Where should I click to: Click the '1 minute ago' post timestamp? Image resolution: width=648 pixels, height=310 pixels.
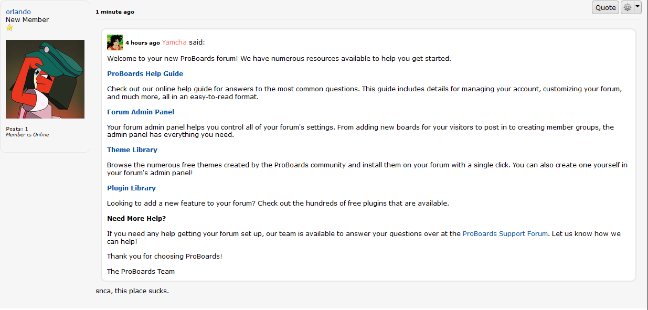point(115,12)
